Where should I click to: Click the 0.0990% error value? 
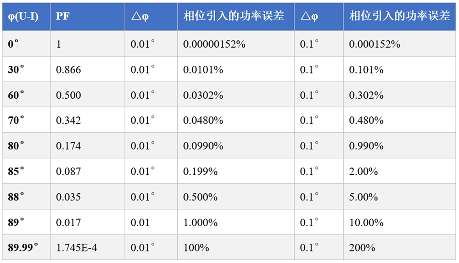[203, 146]
